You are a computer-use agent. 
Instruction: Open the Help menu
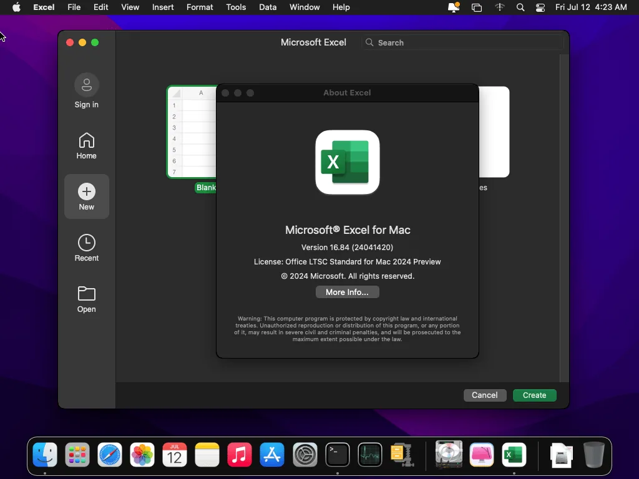pyautogui.click(x=341, y=7)
